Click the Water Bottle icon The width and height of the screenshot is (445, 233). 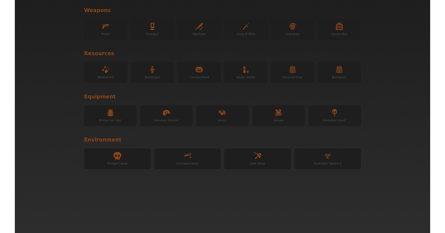coord(245,72)
